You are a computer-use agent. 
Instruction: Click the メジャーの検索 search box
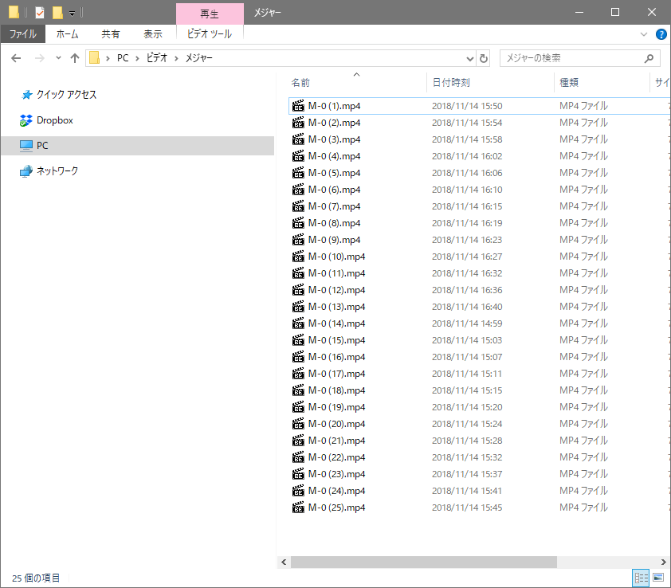click(x=572, y=58)
